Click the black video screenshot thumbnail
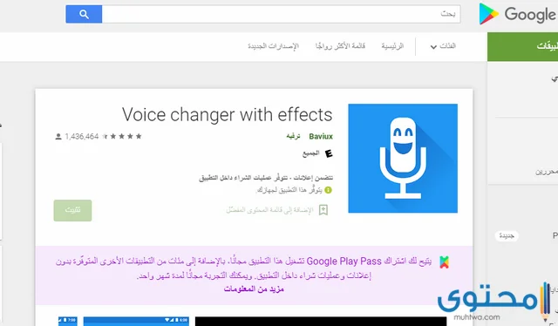 [321, 322]
